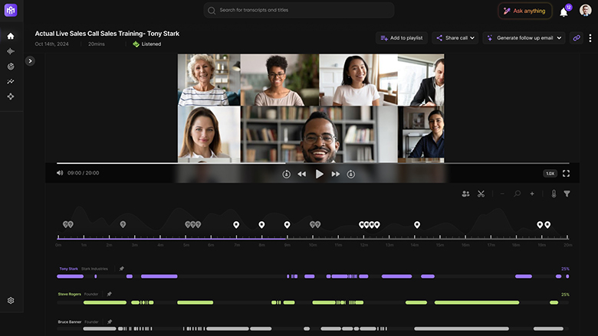The height and width of the screenshot is (336, 598).
Task: Click the smiling man with glasses video tile
Action: pyautogui.click(x=319, y=135)
